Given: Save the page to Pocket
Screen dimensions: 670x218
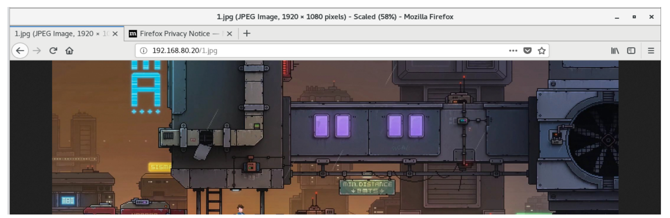Looking at the screenshot, I should coord(527,51).
